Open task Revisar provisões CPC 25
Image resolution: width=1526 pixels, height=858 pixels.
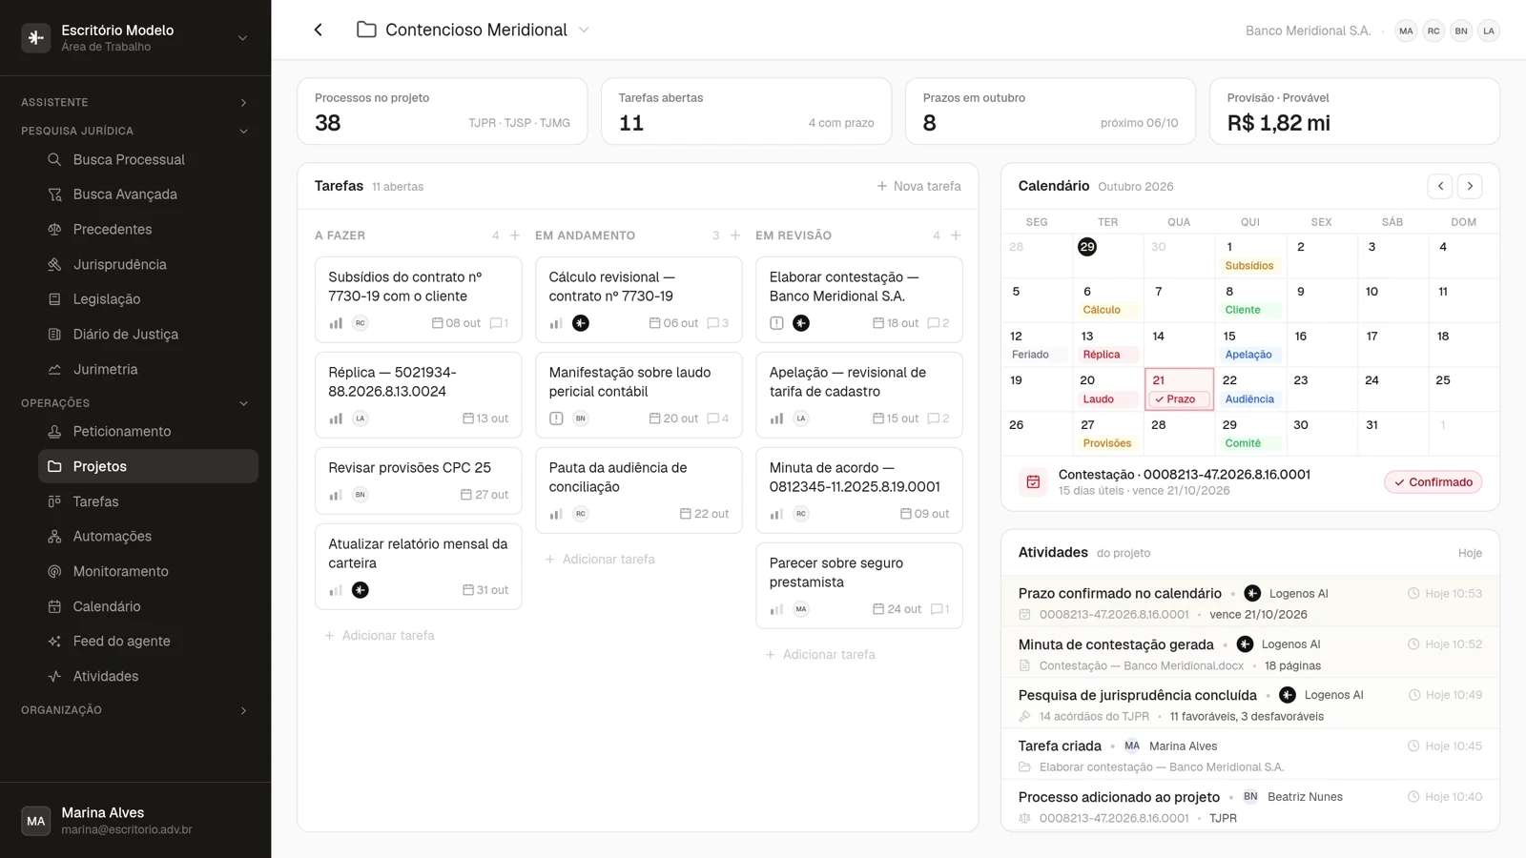(419, 480)
